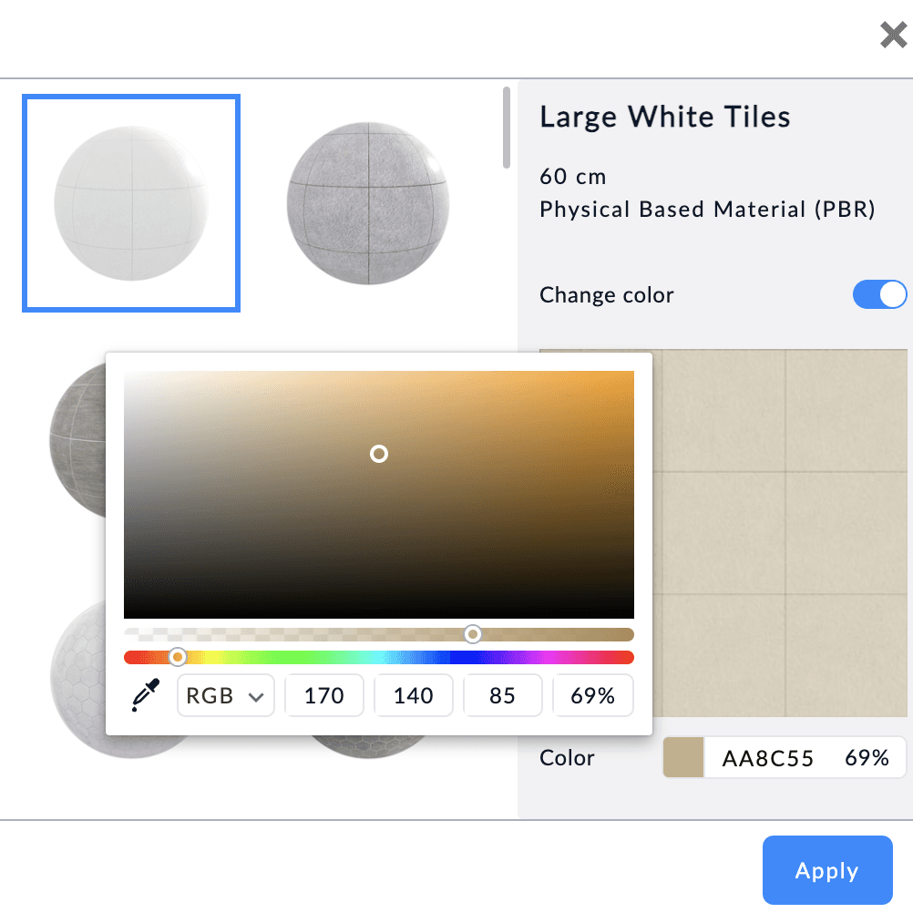This screenshot has height=913, width=913.
Task: Pick a color with the eyedropper tool
Action: pyautogui.click(x=145, y=695)
